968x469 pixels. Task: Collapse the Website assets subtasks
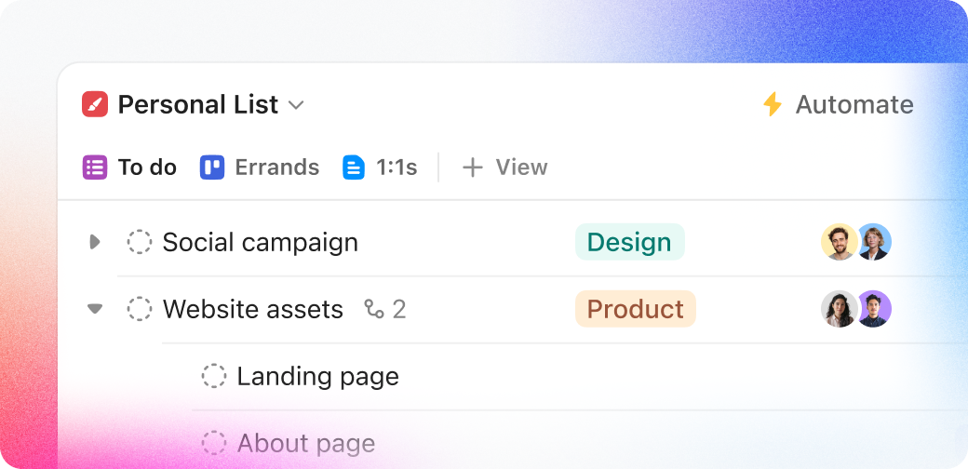[x=94, y=309]
